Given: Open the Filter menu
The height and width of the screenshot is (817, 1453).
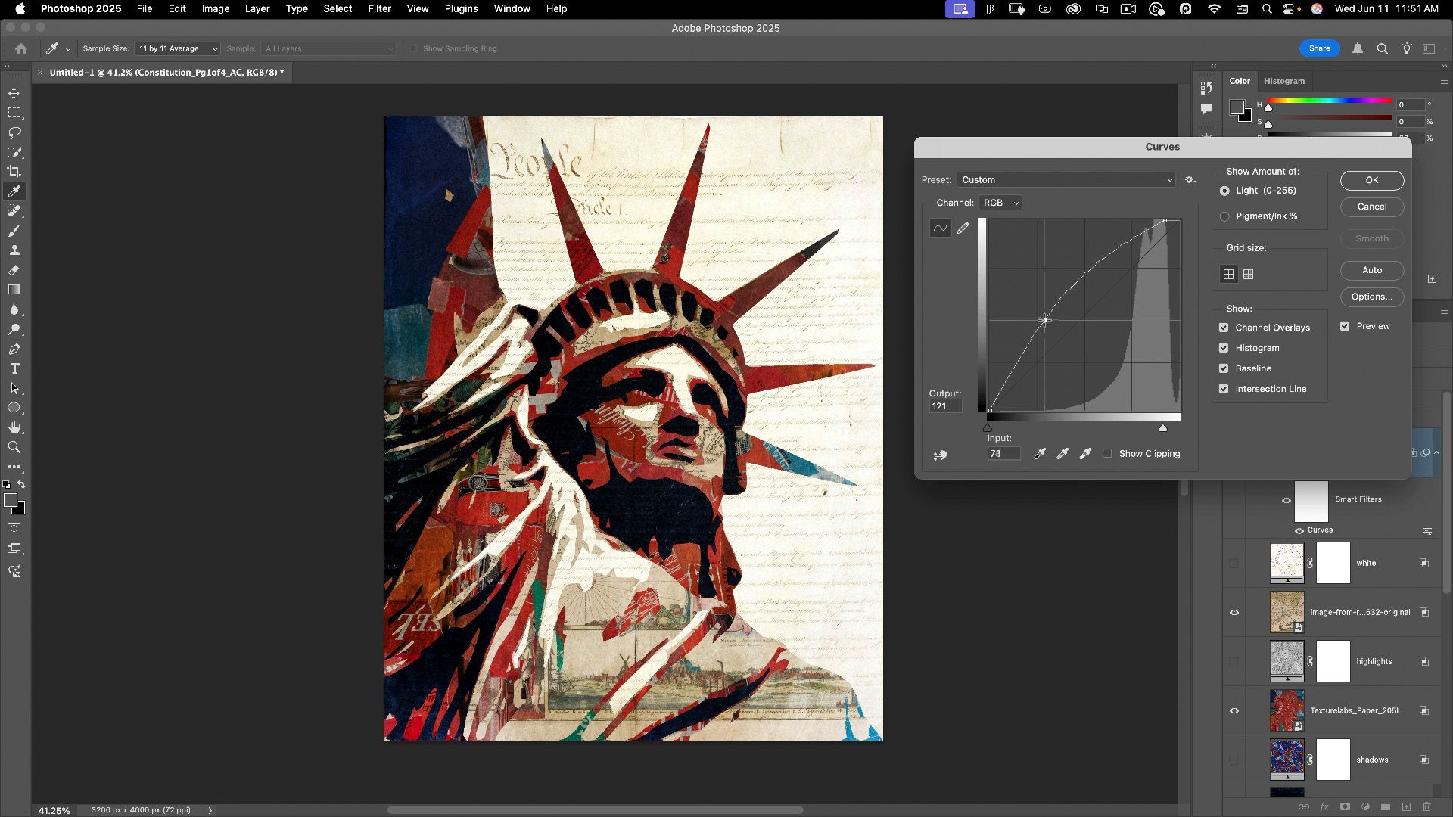Looking at the screenshot, I should 379,8.
